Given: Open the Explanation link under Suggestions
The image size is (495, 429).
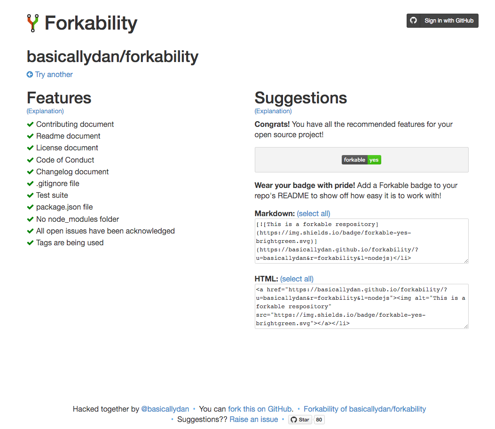Looking at the screenshot, I should point(273,111).
